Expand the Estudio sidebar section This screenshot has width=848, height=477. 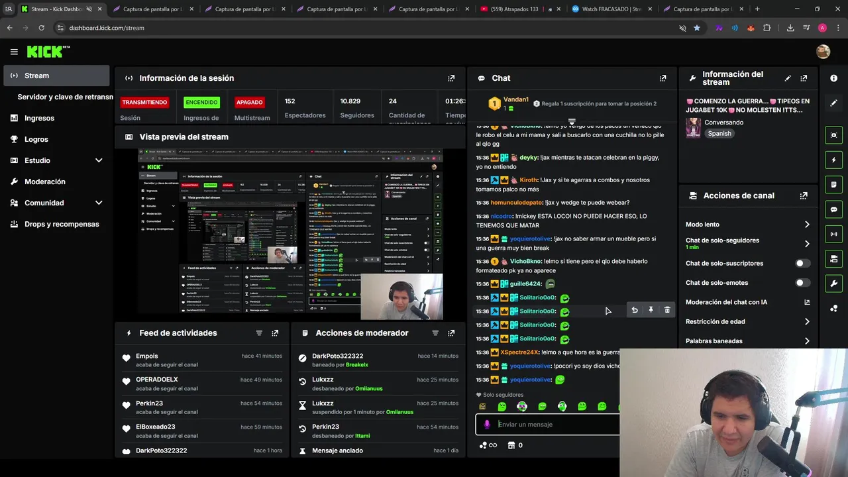(99, 160)
